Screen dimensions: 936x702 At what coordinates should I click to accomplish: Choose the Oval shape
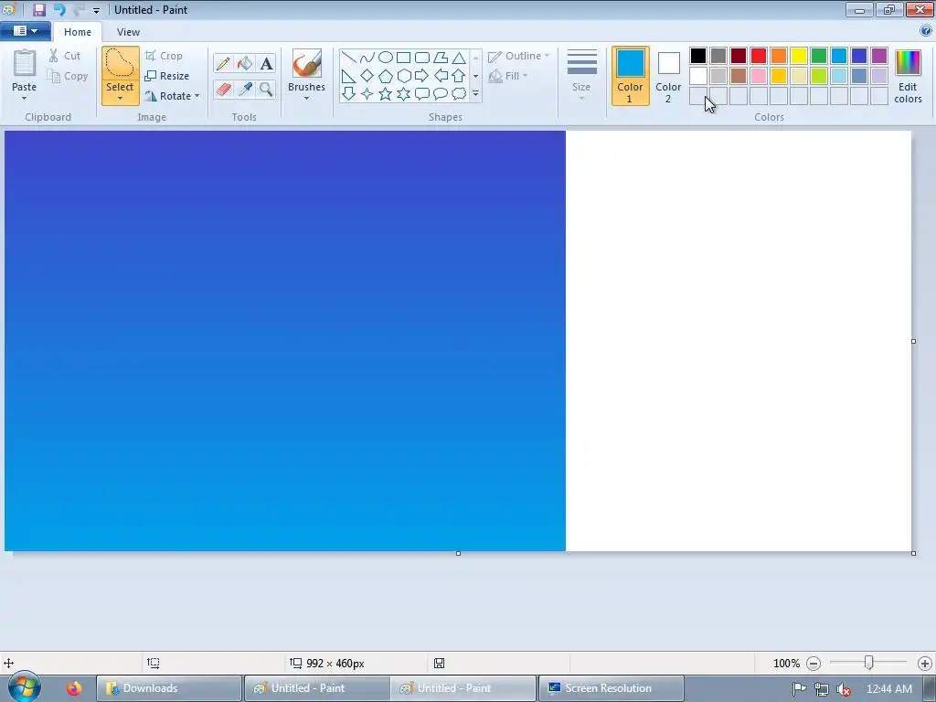386,58
